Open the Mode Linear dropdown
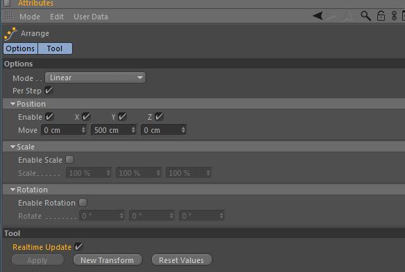The image size is (405, 272). (95, 78)
